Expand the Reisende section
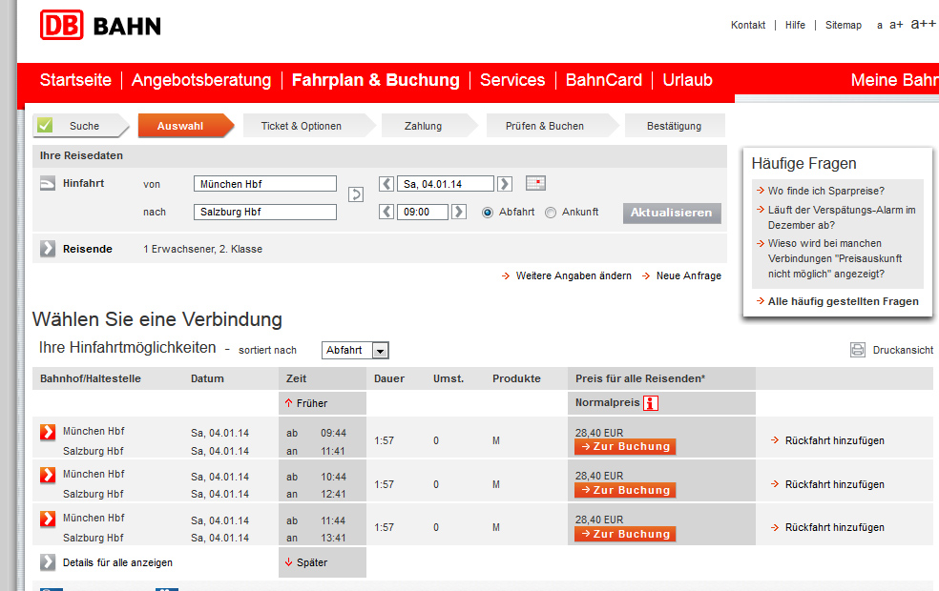The height and width of the screenshot is (591, 939). pyautogui.click(x=48, y=248)
